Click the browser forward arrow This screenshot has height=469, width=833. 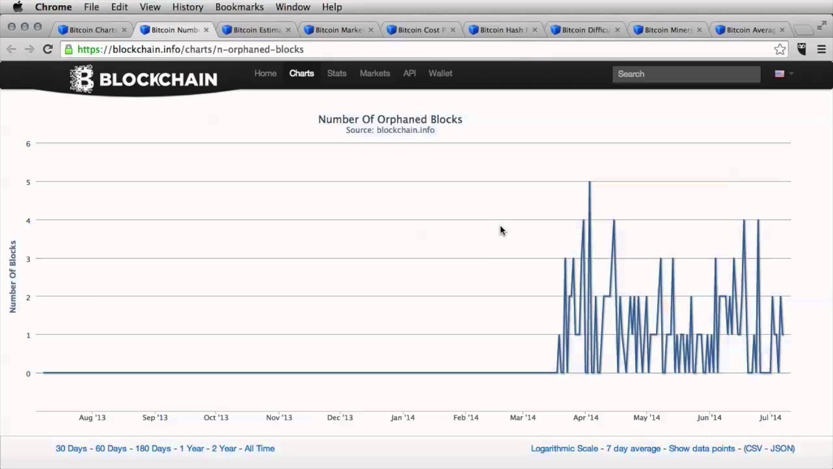[29, 50]
